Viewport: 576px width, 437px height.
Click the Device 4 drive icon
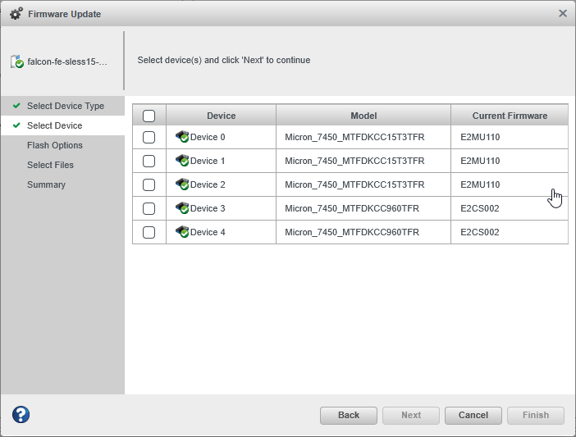tap(182, 232)
